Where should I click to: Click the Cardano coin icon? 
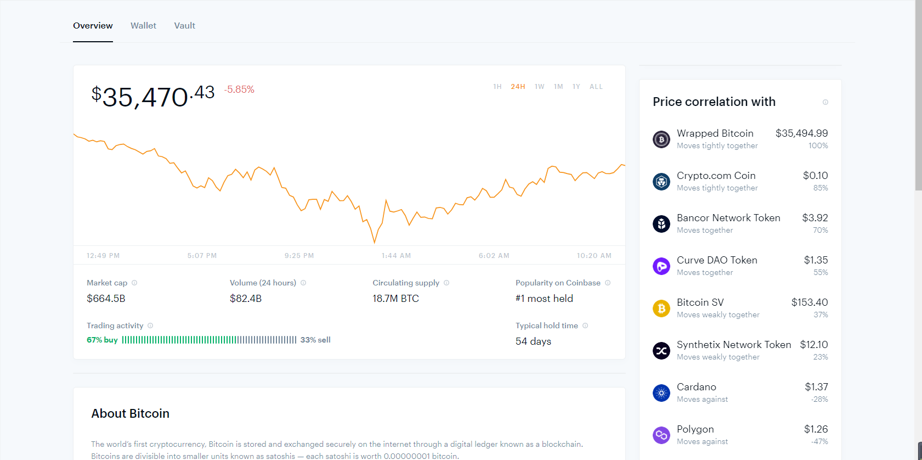pyautogui.click(x=661, y=393)
